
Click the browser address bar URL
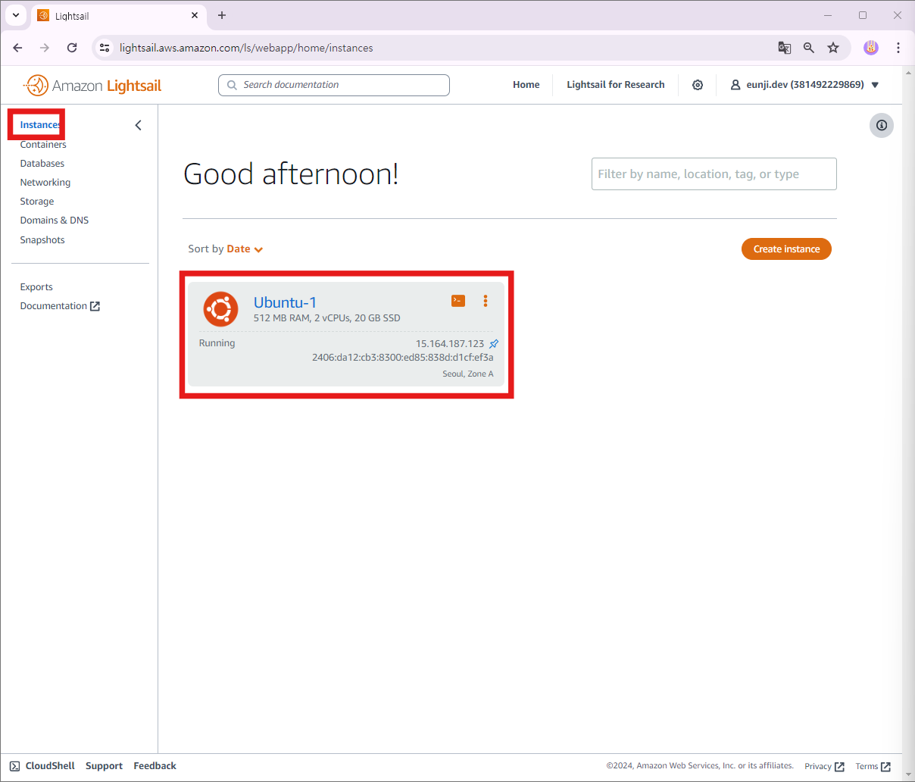coord(246,48)
